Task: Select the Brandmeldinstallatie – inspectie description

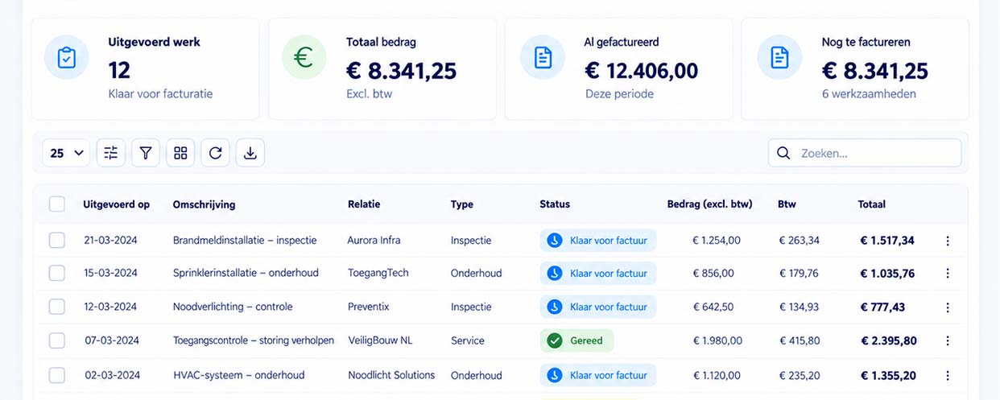Action: (245, 240)
